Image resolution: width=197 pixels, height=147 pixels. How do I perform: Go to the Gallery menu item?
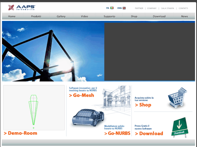[61, 16]
